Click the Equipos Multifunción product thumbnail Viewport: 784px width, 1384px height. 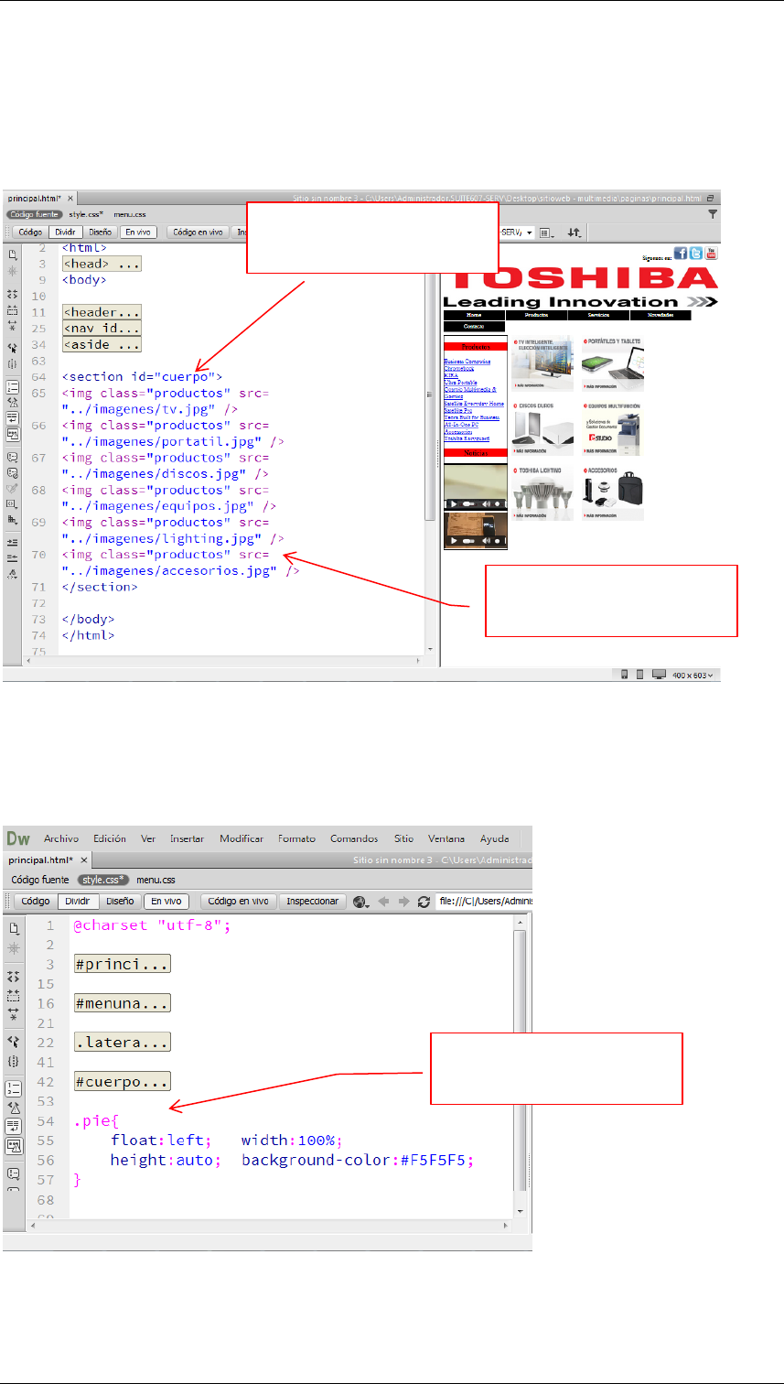coord(612,429)
